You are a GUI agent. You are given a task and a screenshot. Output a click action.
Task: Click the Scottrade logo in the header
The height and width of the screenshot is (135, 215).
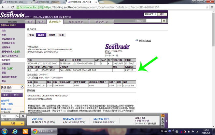[x=12, y=15]
